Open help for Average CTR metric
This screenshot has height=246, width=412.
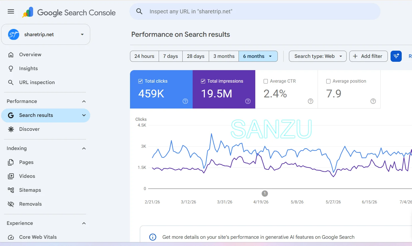[310, 101]
